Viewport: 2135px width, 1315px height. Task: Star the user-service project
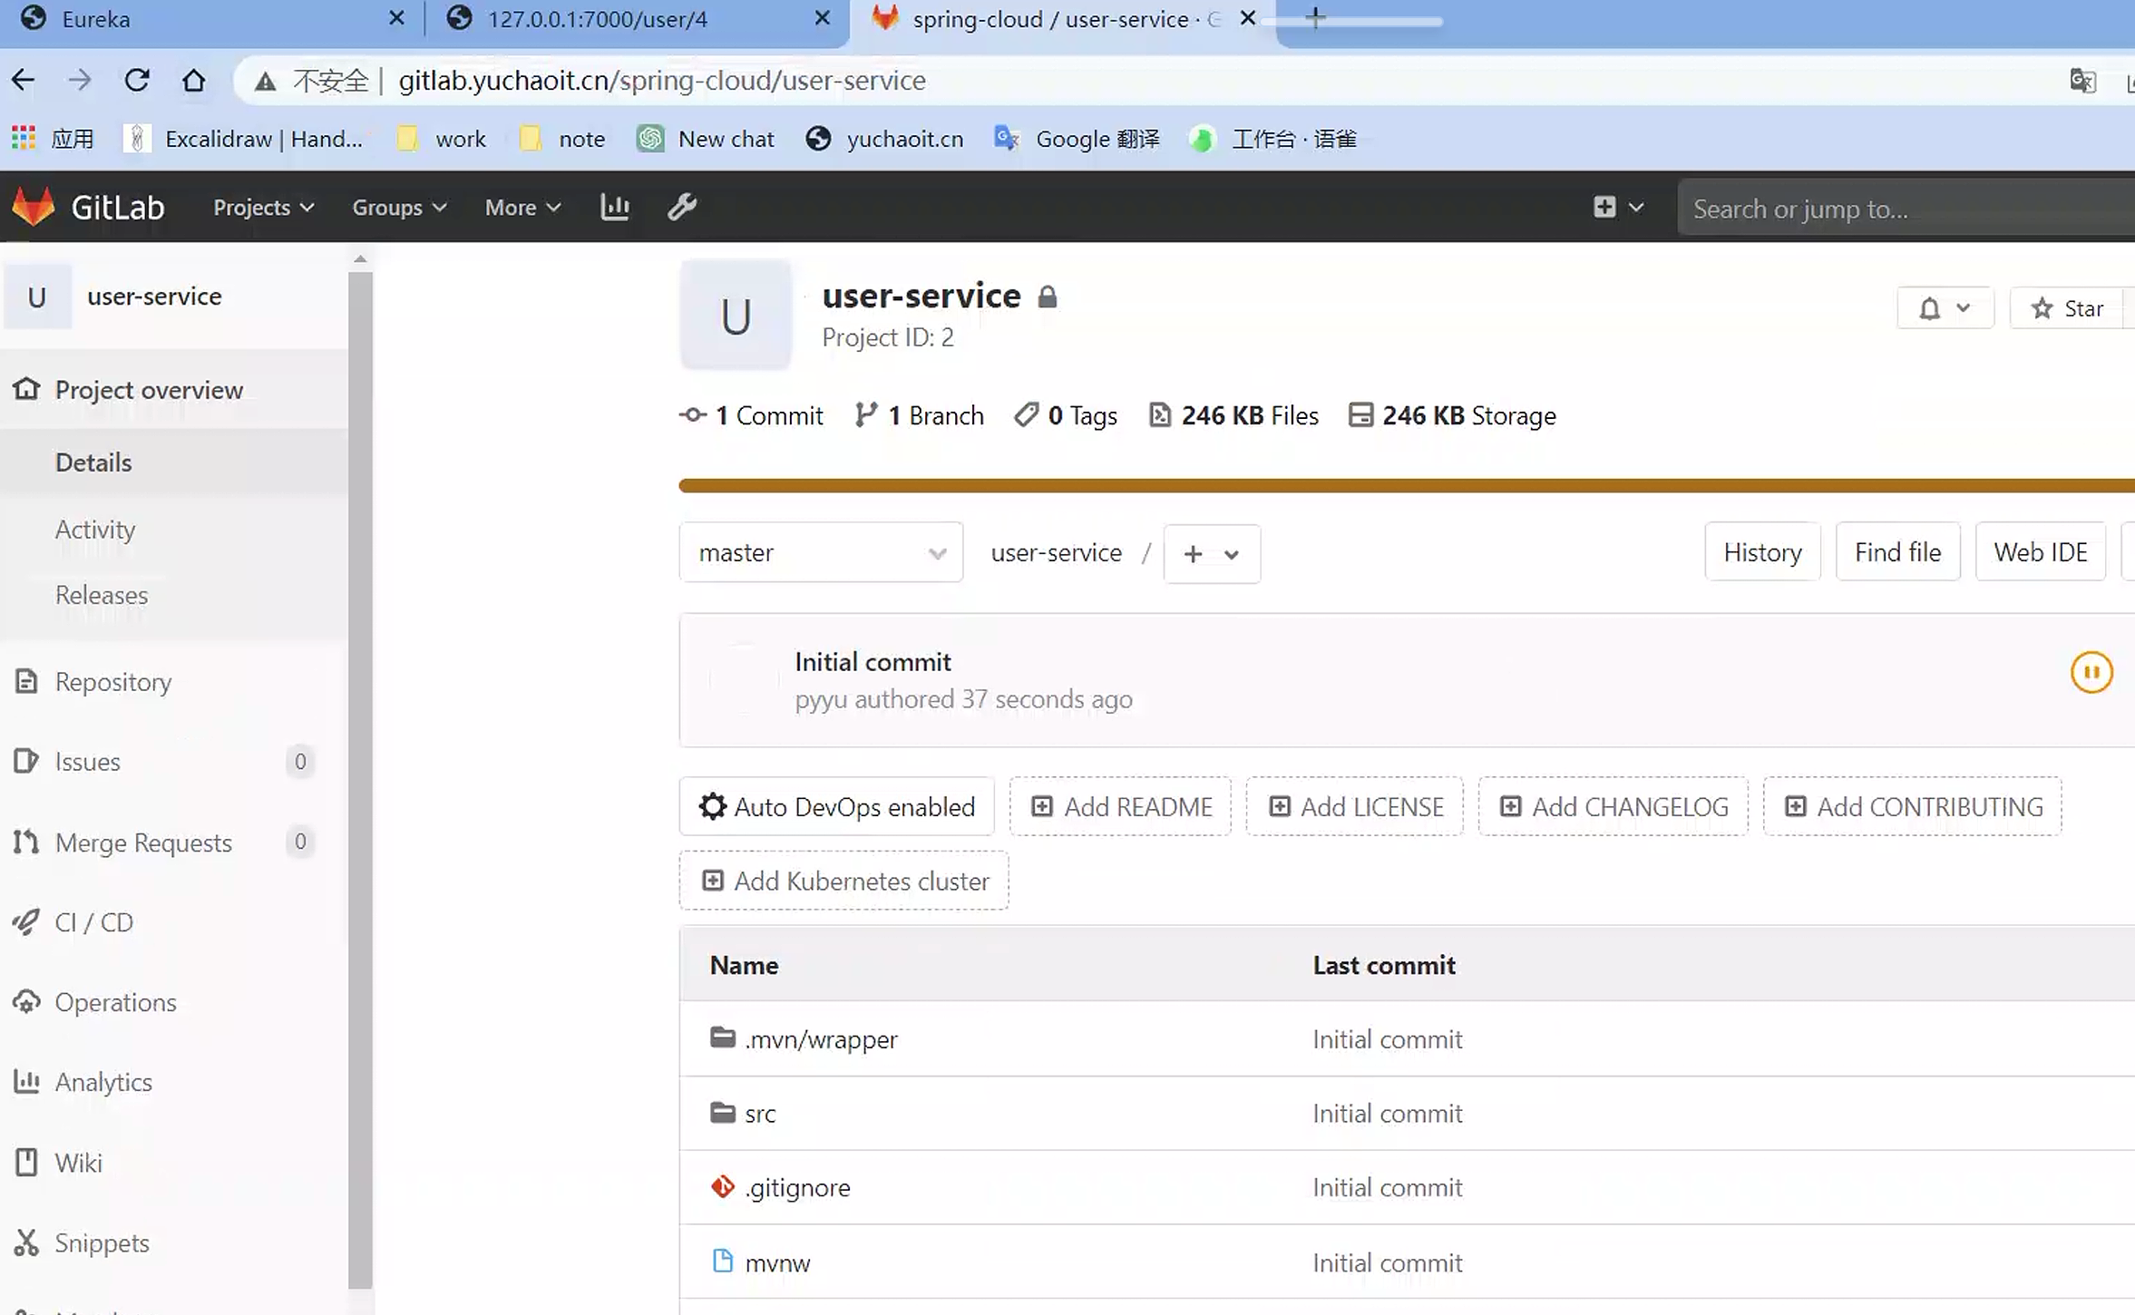[2068, 308]
